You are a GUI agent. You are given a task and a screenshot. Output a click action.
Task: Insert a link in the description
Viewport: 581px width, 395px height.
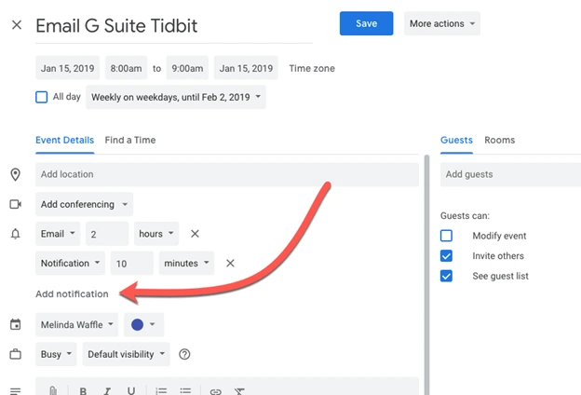pos(216,391)
